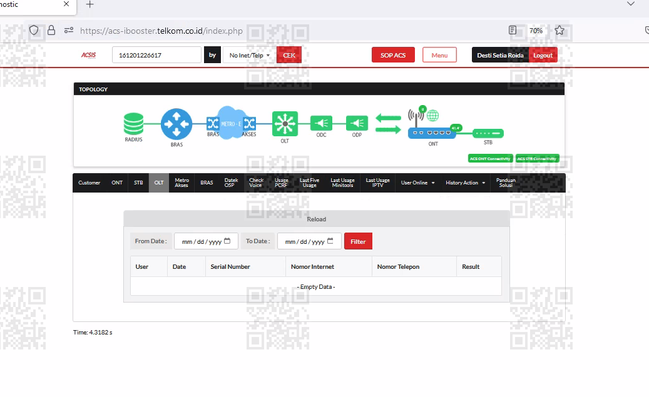Screen dimensions: 649x397
Task: Click the padlock site security icon
Action: pyautogui.click(x=51, y=30)
